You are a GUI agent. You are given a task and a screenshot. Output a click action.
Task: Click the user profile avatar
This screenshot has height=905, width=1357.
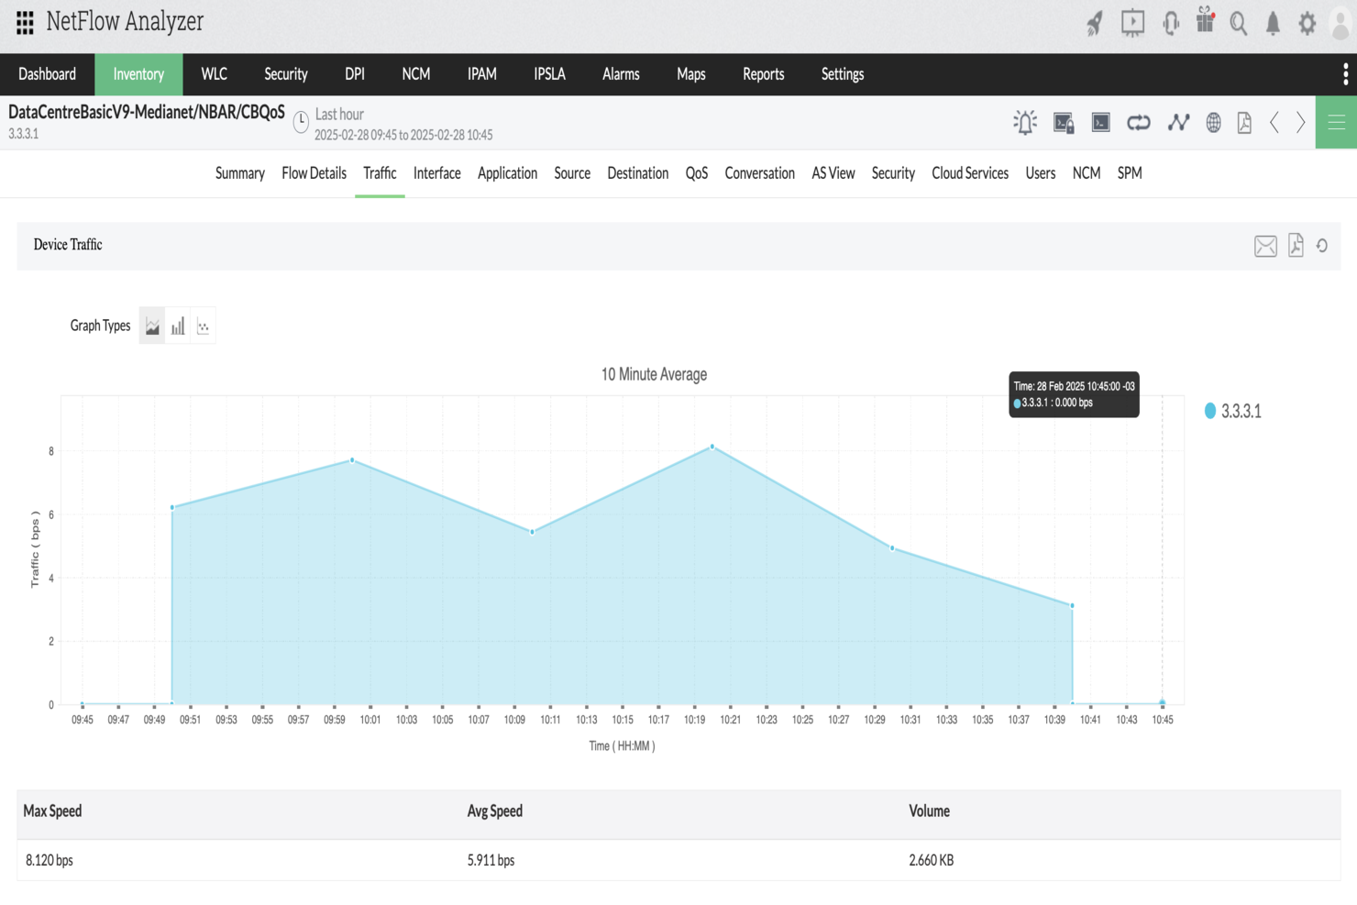click(1340, 25)
